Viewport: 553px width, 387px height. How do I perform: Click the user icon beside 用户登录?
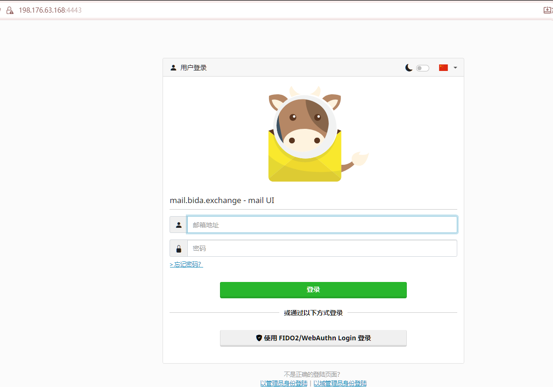[x=173, y=68]
